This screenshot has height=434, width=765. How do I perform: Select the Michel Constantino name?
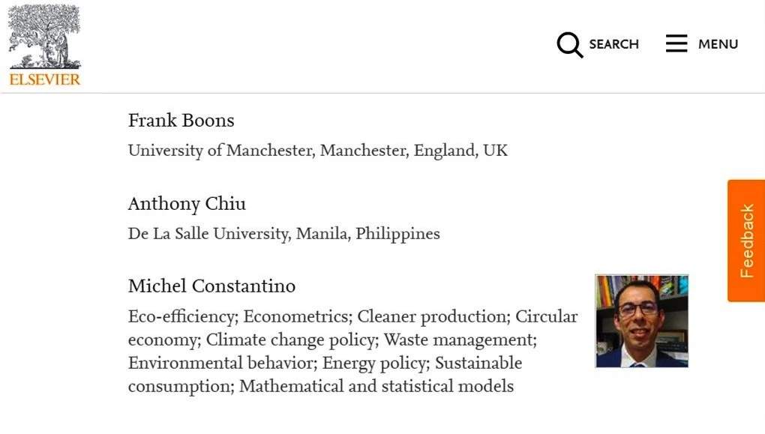click(x=211, y=286)
